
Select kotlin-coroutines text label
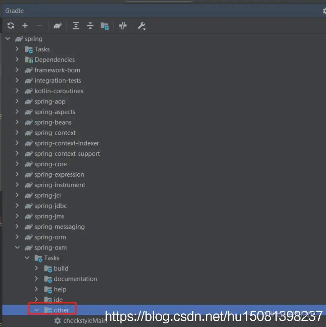pyautogui.click(x=59, y=91)
